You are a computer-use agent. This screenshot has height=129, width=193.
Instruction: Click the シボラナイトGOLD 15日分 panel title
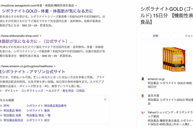point(167,16)
